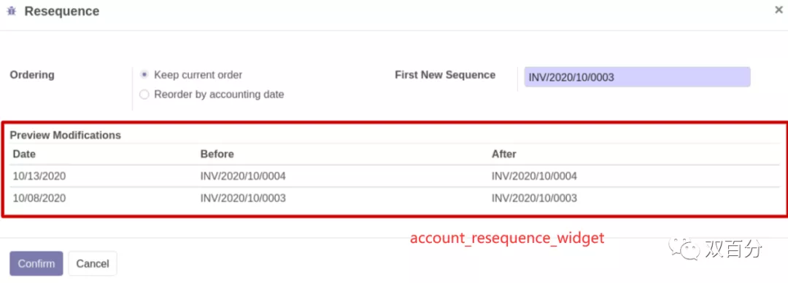This screenshot has width=788, height=283.
Task: Select Keep current order option
Action: (144, 75)
